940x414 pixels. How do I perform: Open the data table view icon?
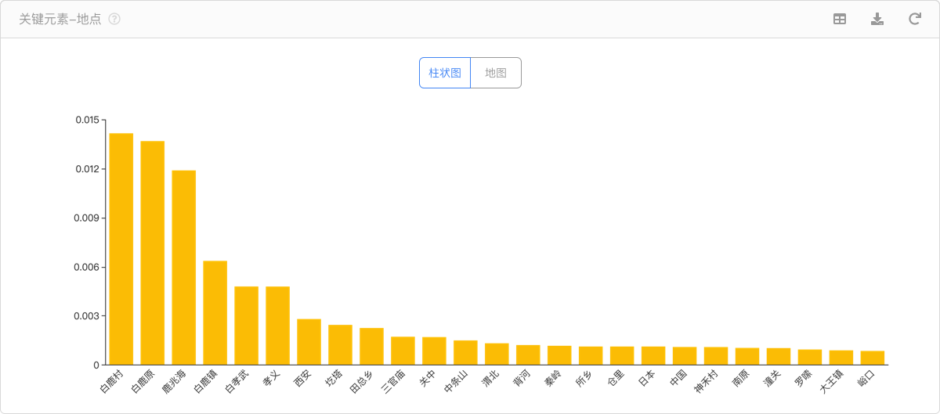point(840,19)
